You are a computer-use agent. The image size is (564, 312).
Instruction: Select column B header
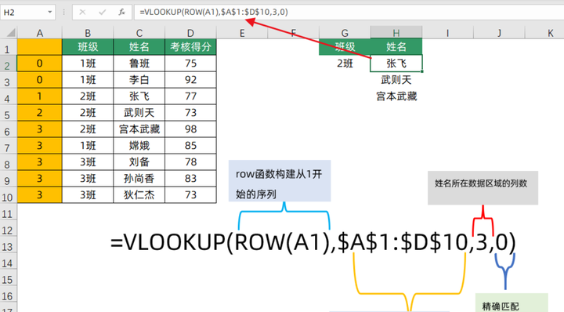[88, 33]
